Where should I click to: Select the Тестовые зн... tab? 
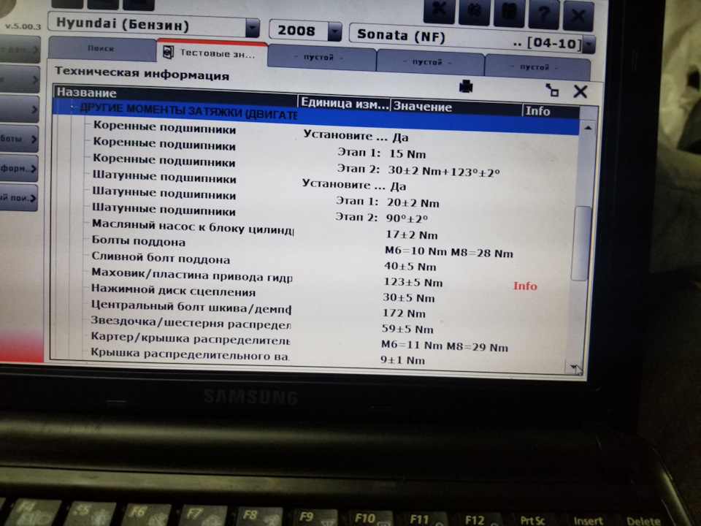[x=212, y=54]
